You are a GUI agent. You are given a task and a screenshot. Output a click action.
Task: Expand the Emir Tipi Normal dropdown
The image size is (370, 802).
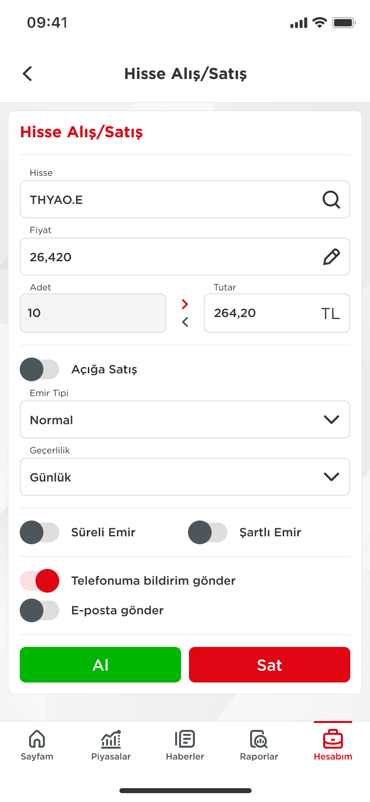[185, 420]
